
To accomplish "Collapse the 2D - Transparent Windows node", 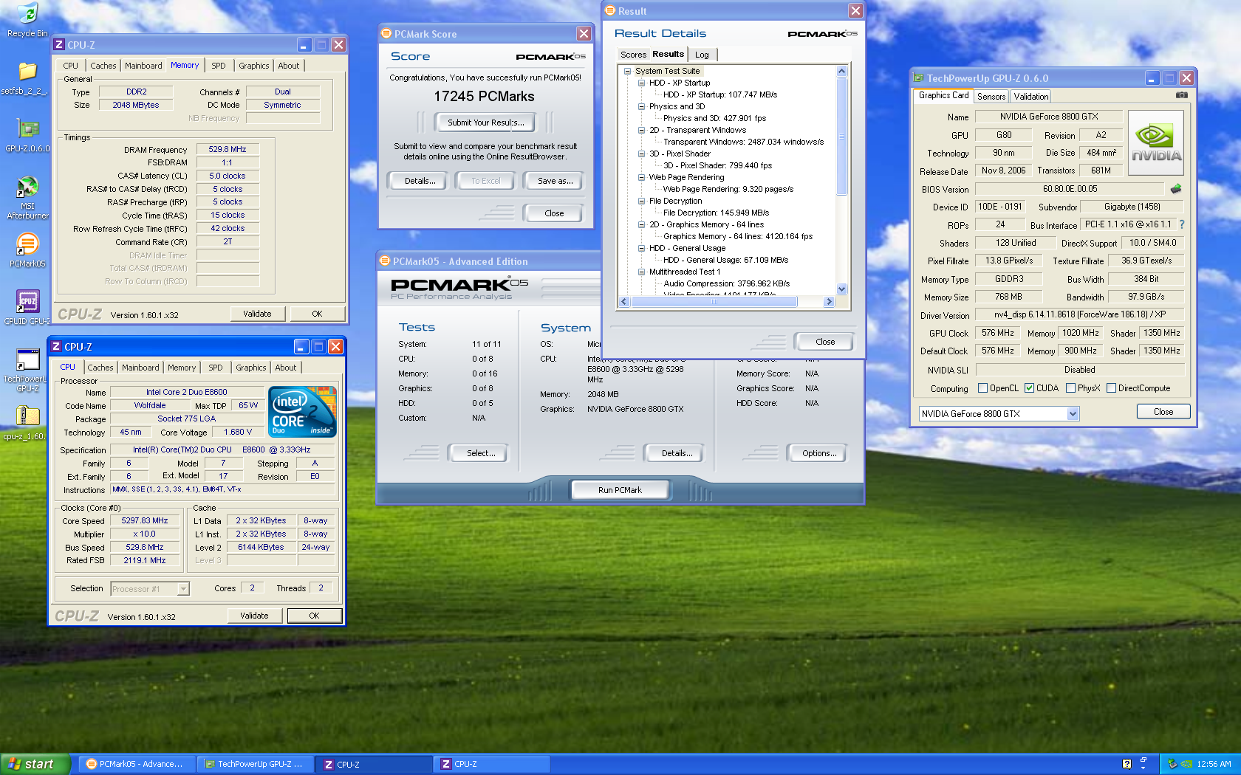I will (642, 131).
